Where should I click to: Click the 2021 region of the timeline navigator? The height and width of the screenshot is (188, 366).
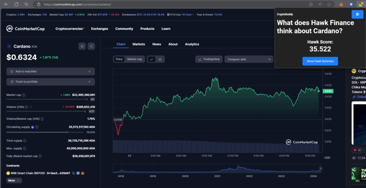coord(218,169)
